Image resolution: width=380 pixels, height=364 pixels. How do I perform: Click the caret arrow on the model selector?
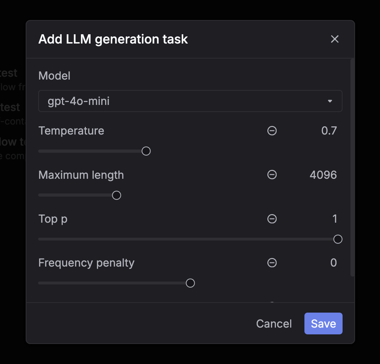[330, 101]
